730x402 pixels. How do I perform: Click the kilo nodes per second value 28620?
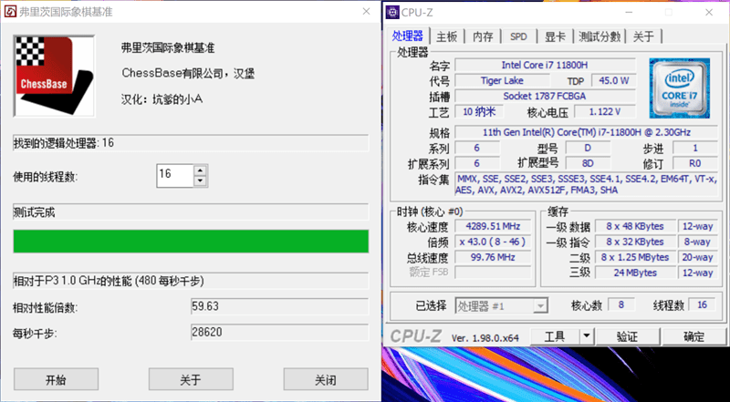[x=279, y=332]
